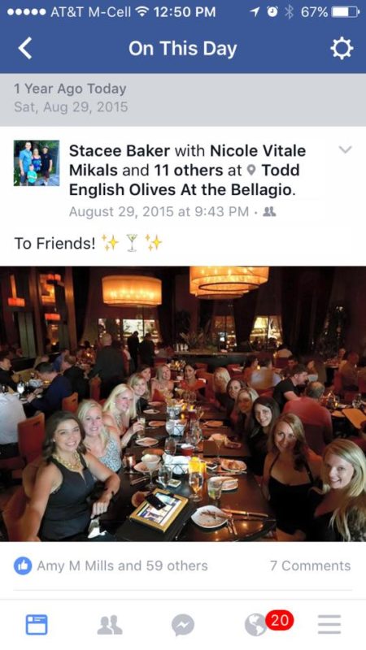Open the 7 Comments link

(x=310, y=565)
